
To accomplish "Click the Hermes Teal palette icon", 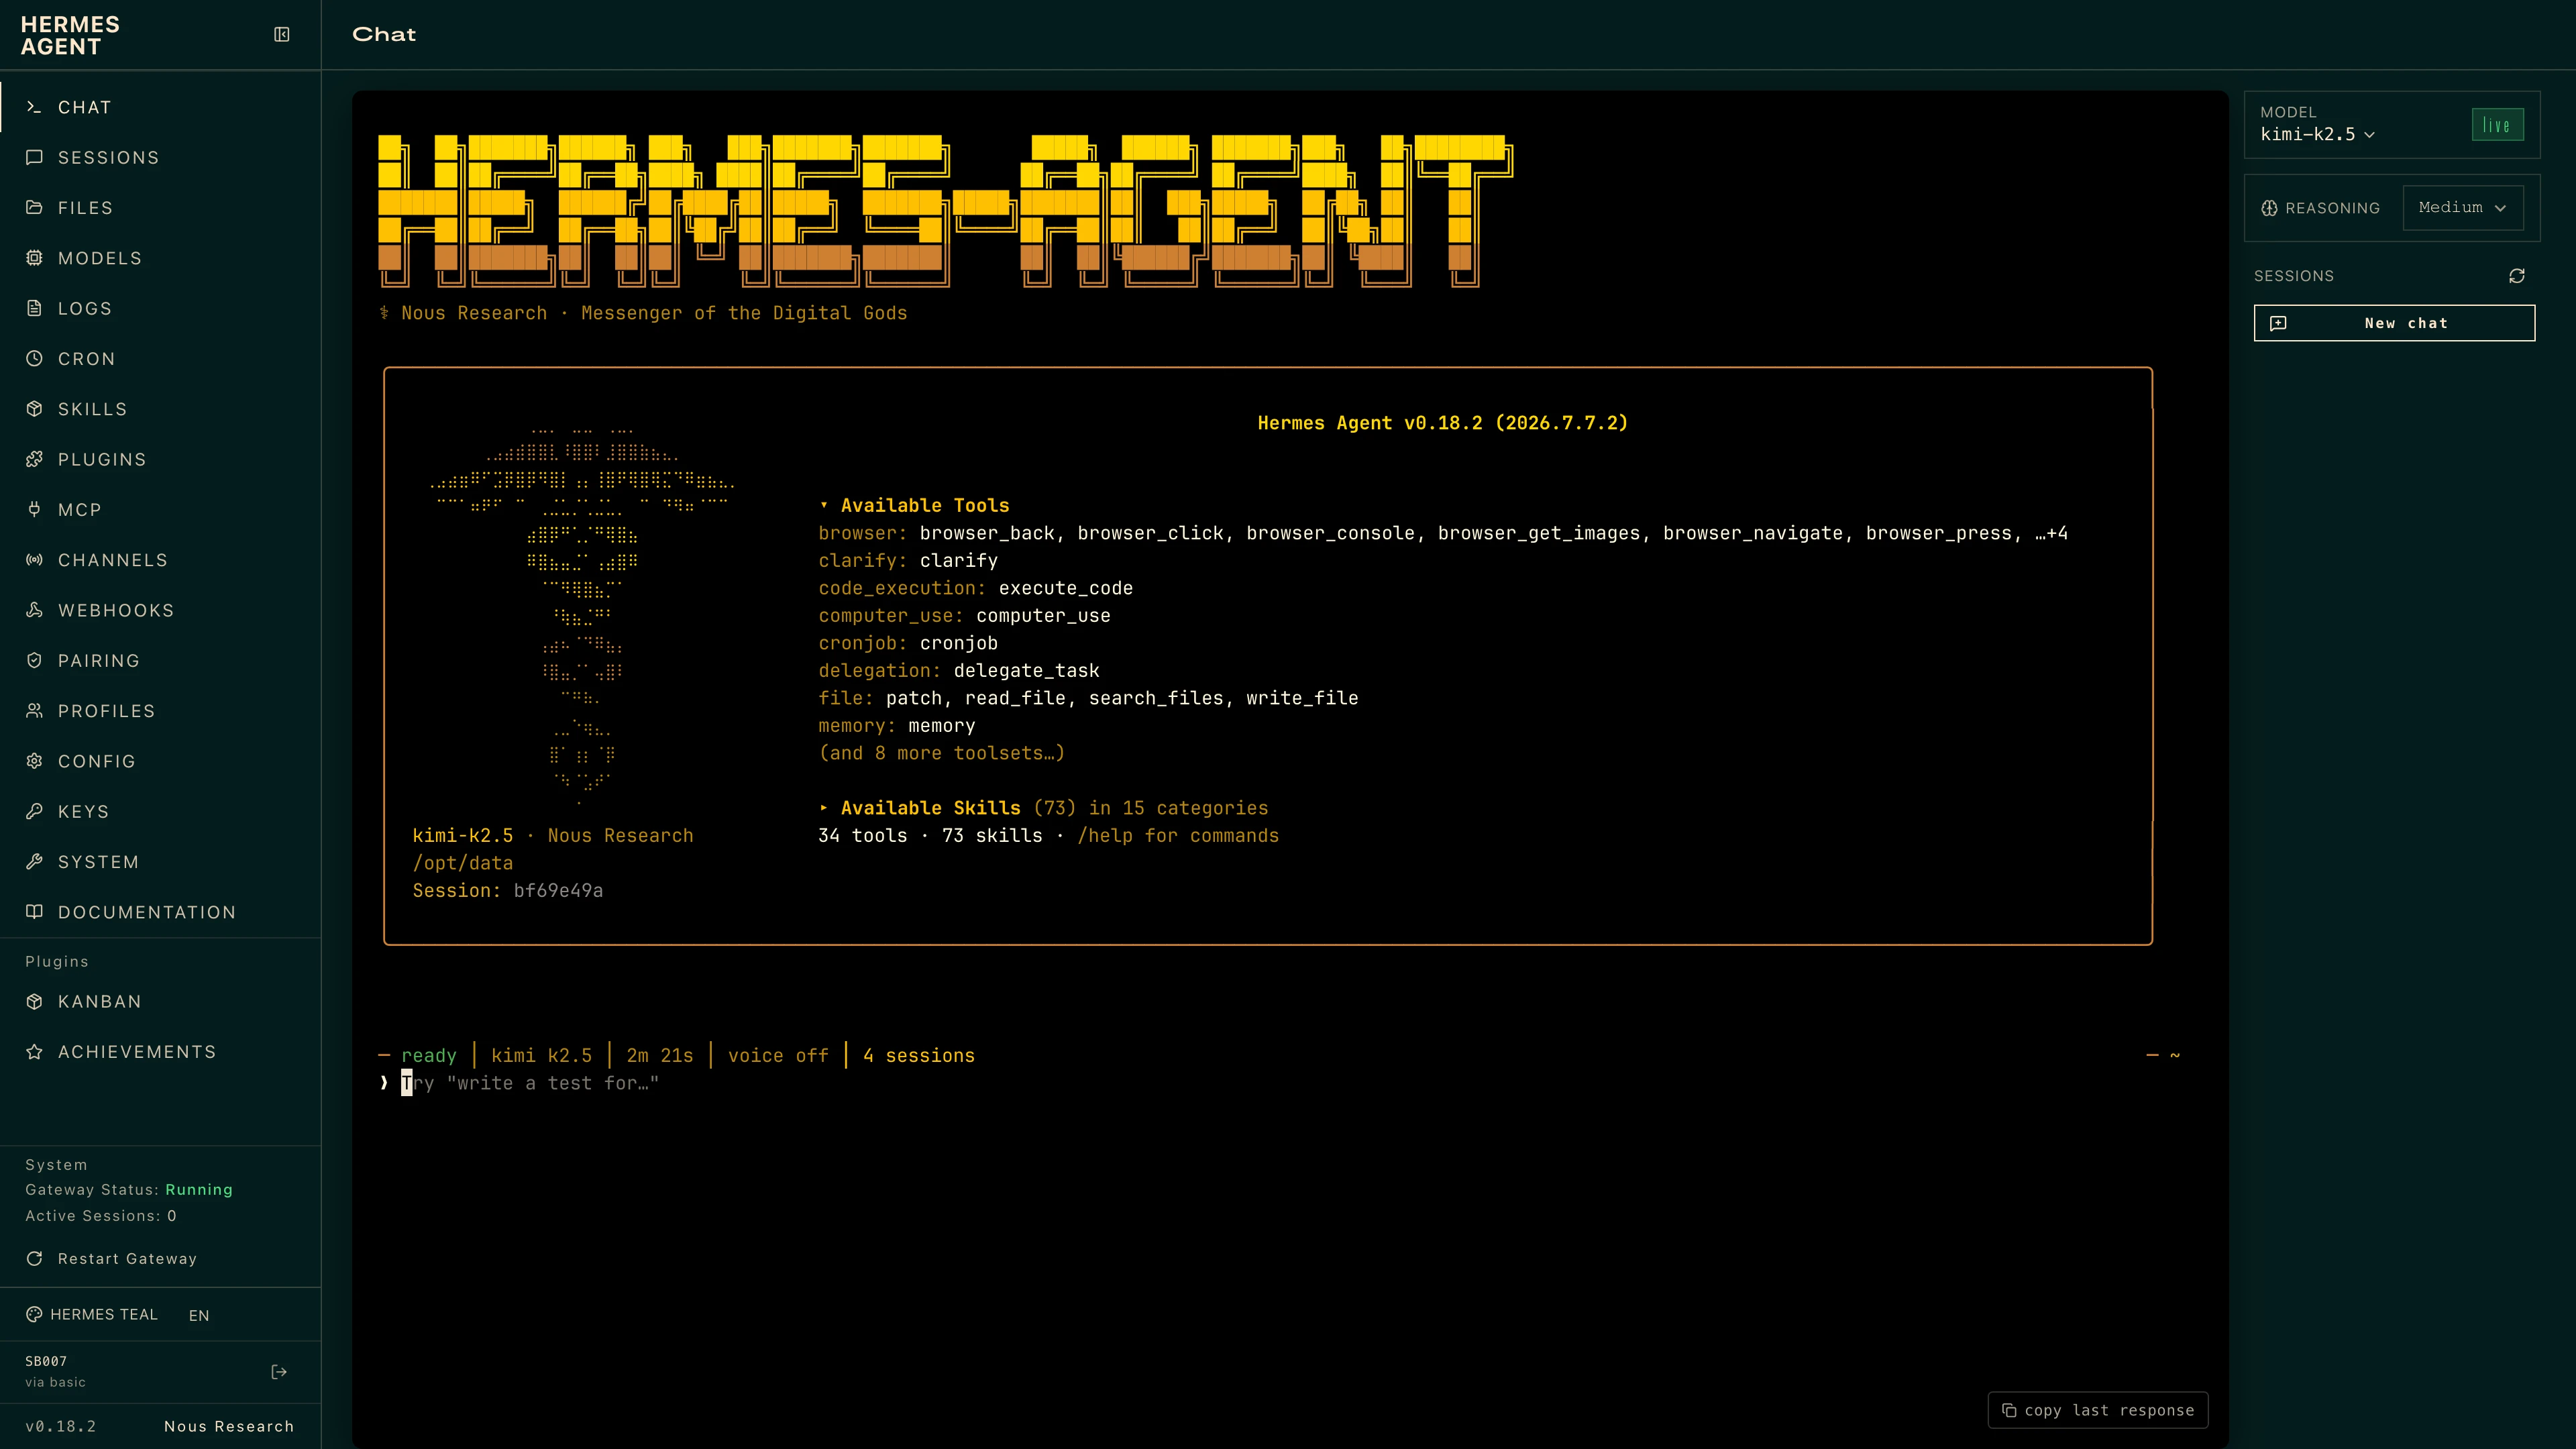I will 34,1315.
